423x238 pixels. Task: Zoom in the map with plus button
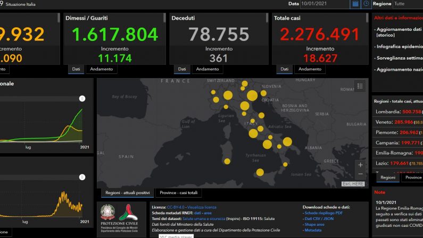pyautogui.click(x=360, y=165)
